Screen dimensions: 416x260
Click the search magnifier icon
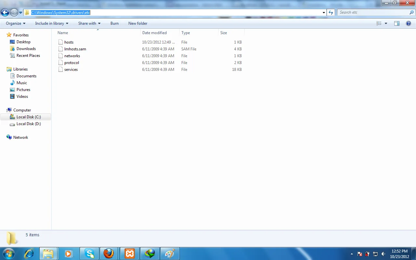click(x=412, y=13)
